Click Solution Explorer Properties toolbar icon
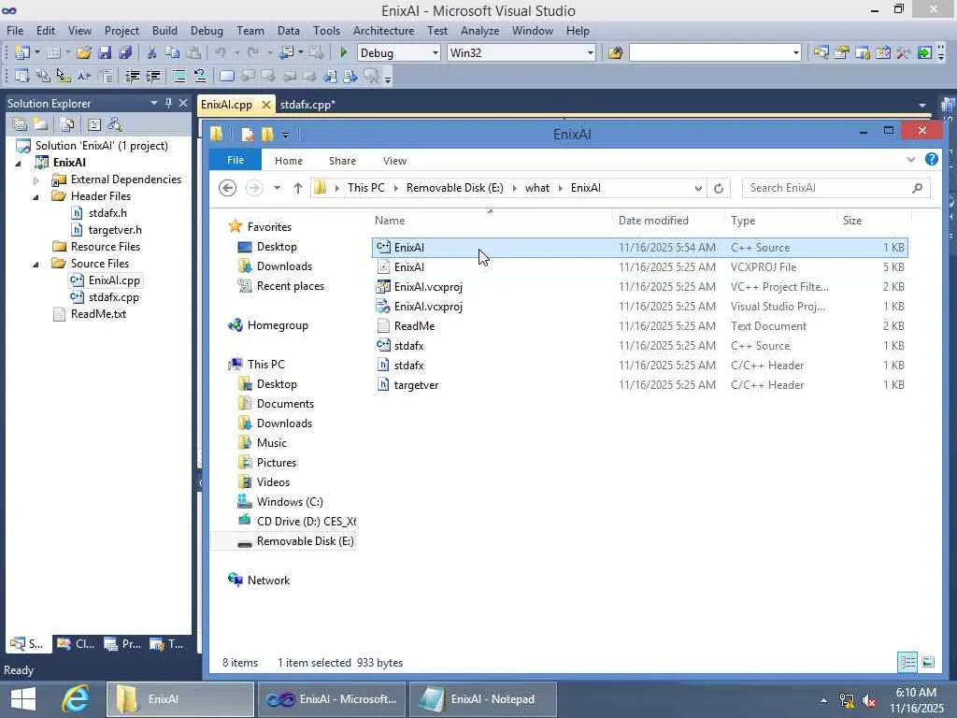Image resolution: width=957 pixels, height=718 pixels. (20, 124)
